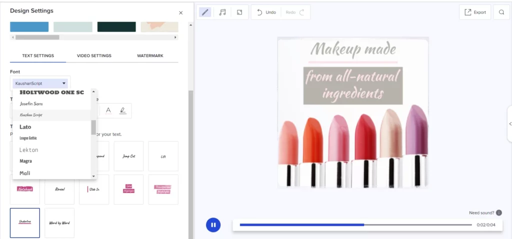Open the resize aspect ratio tool
Screen dimensions: 512x239
coord(239,12)
